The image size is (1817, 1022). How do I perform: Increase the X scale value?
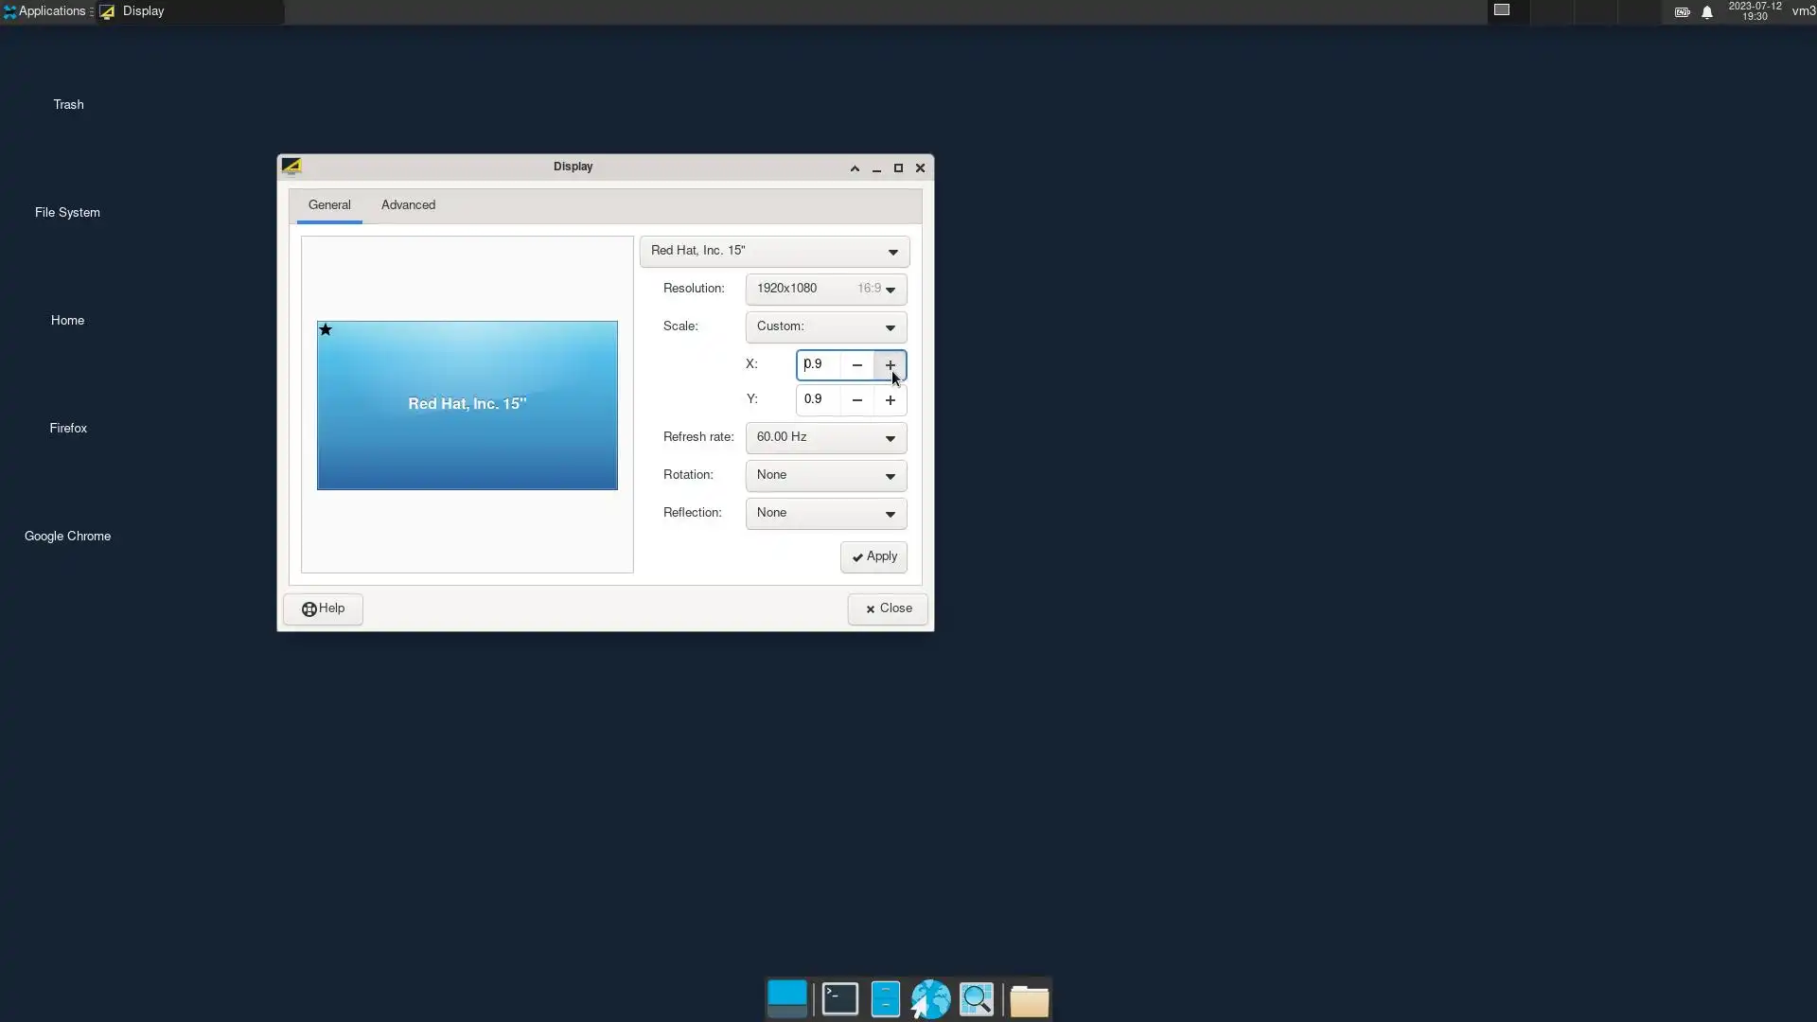click(x=890, y=365)
